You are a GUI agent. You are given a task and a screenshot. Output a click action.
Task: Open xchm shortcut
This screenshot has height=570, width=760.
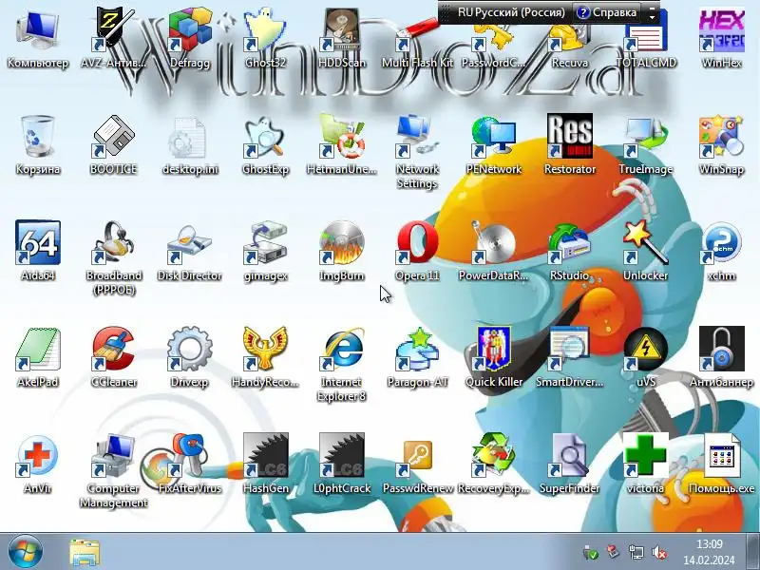(x=721, y=251)
